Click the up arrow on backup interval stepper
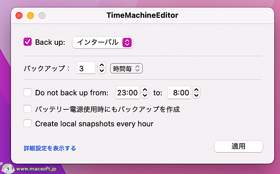The image size is (280, 174). pos(101,66)
